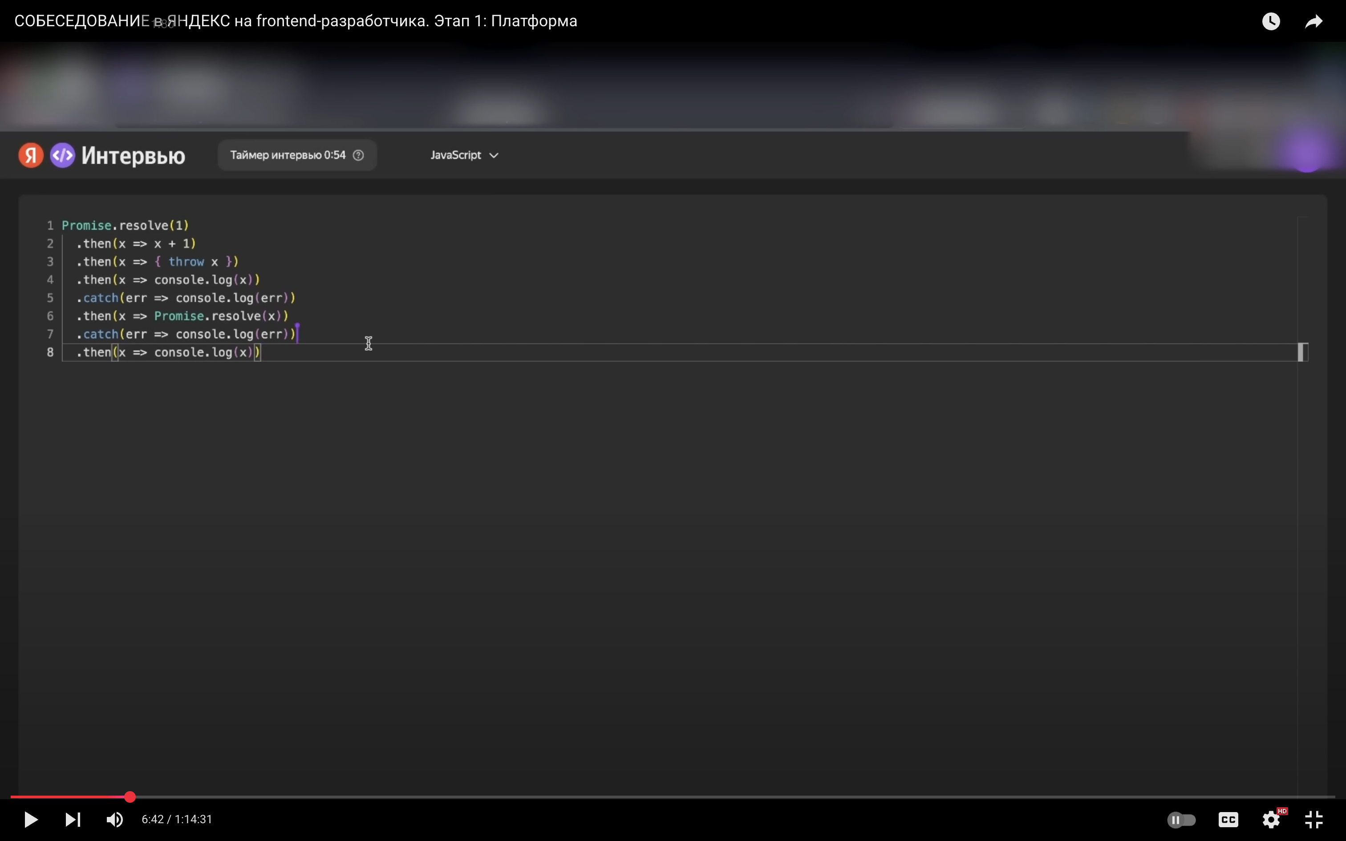Click the video title text
Screen dimensions: 1346x841
pos(296,21)
